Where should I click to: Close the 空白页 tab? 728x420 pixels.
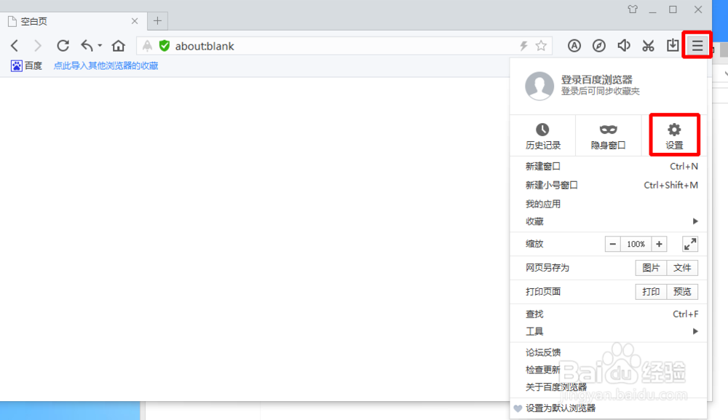[x=135, y=21]
